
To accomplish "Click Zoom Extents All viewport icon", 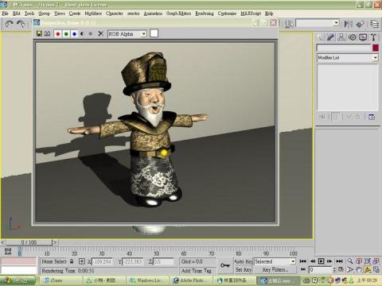I will (376, 261).
